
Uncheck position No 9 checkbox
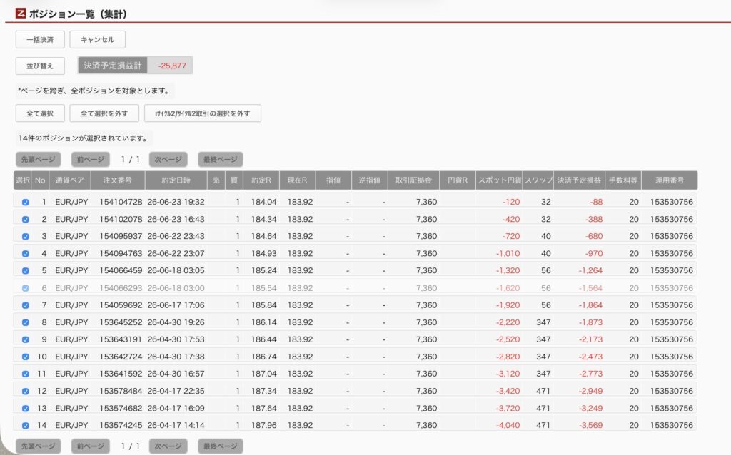point(25,339)
